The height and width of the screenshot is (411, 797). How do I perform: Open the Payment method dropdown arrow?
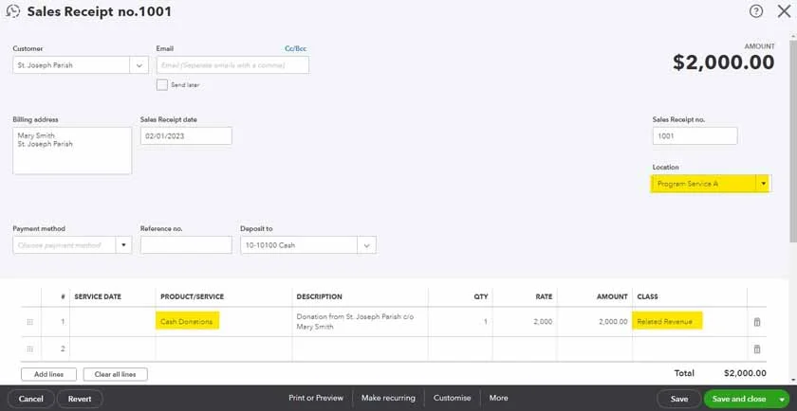click(x=123, y=245)
